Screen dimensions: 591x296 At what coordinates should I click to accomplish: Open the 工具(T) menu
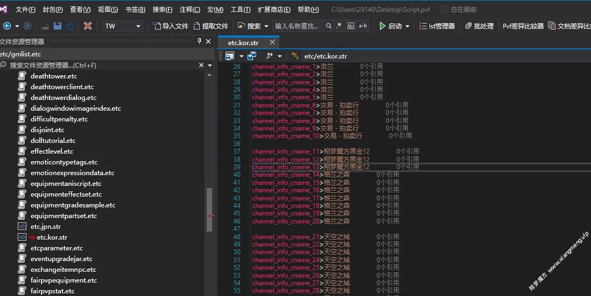(241, 10)
